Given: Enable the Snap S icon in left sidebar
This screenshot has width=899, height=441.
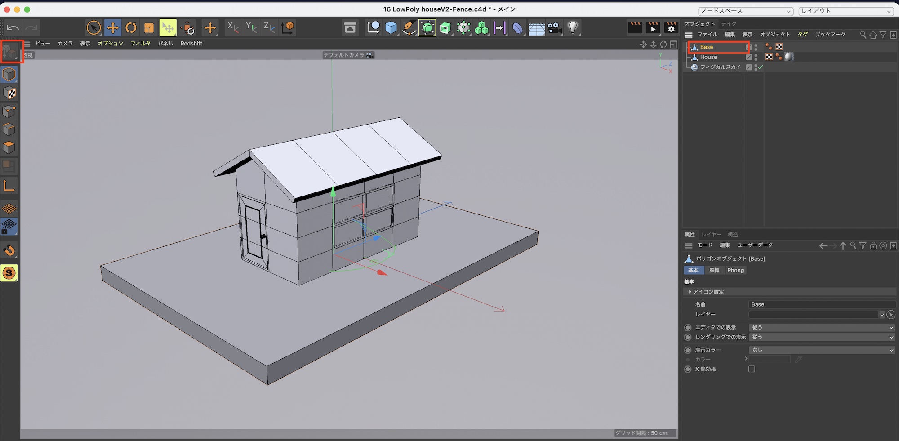Looking at the screenshot, I should [9, 273].
